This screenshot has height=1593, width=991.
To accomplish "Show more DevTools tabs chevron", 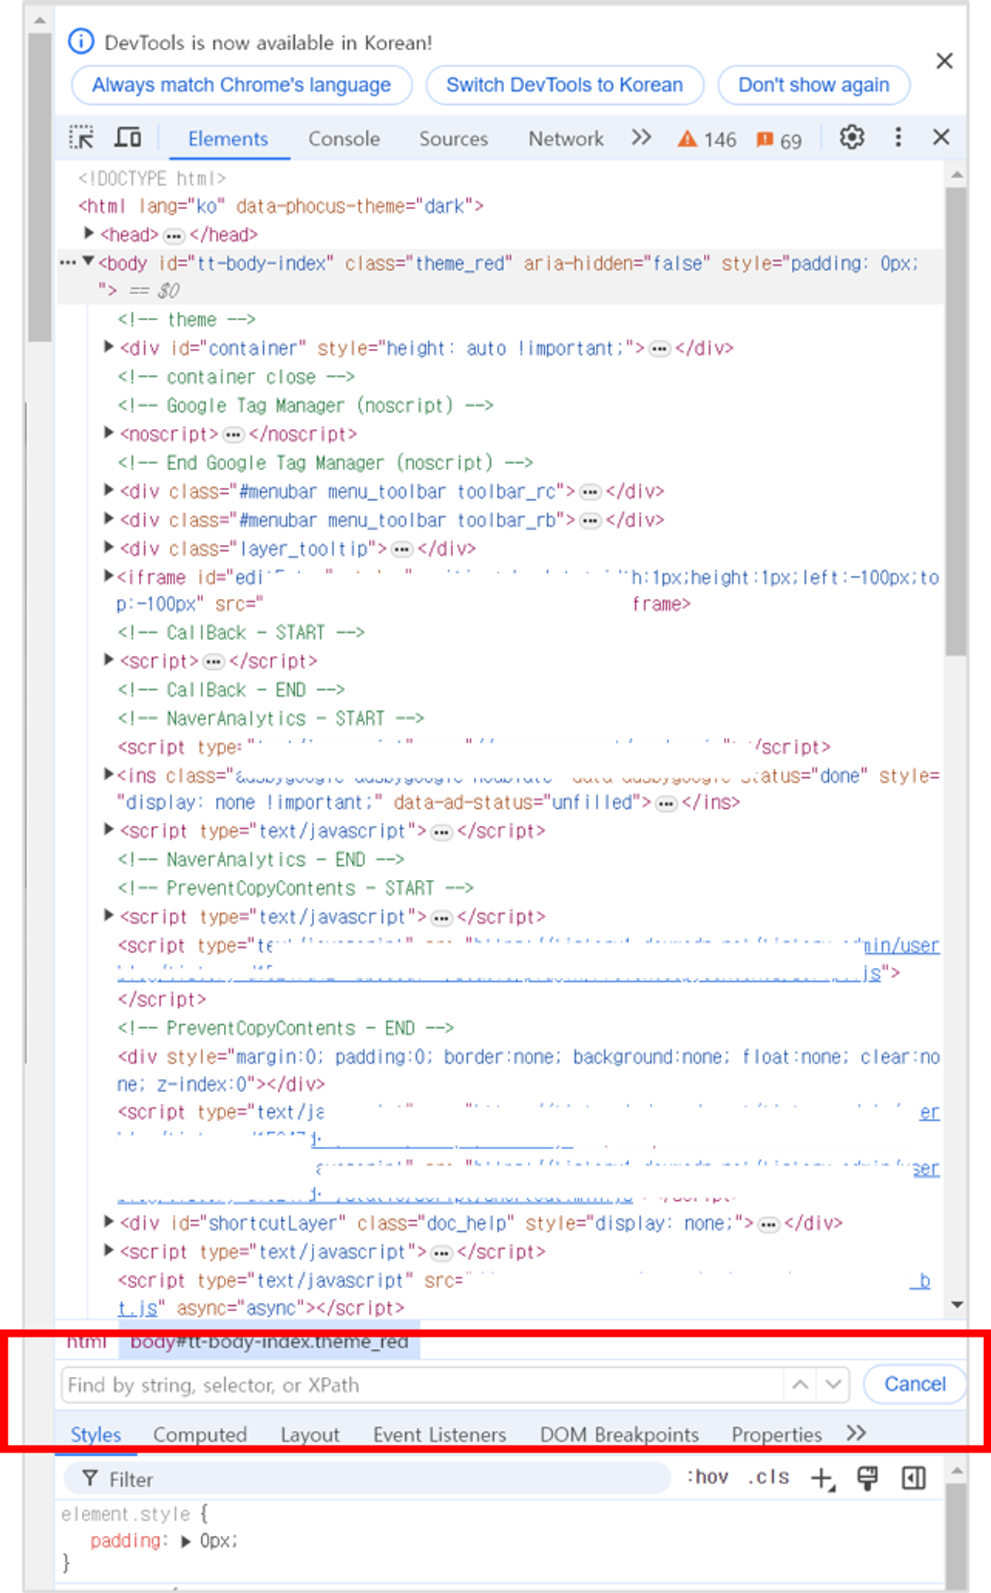I will click(x=641, y=138).
